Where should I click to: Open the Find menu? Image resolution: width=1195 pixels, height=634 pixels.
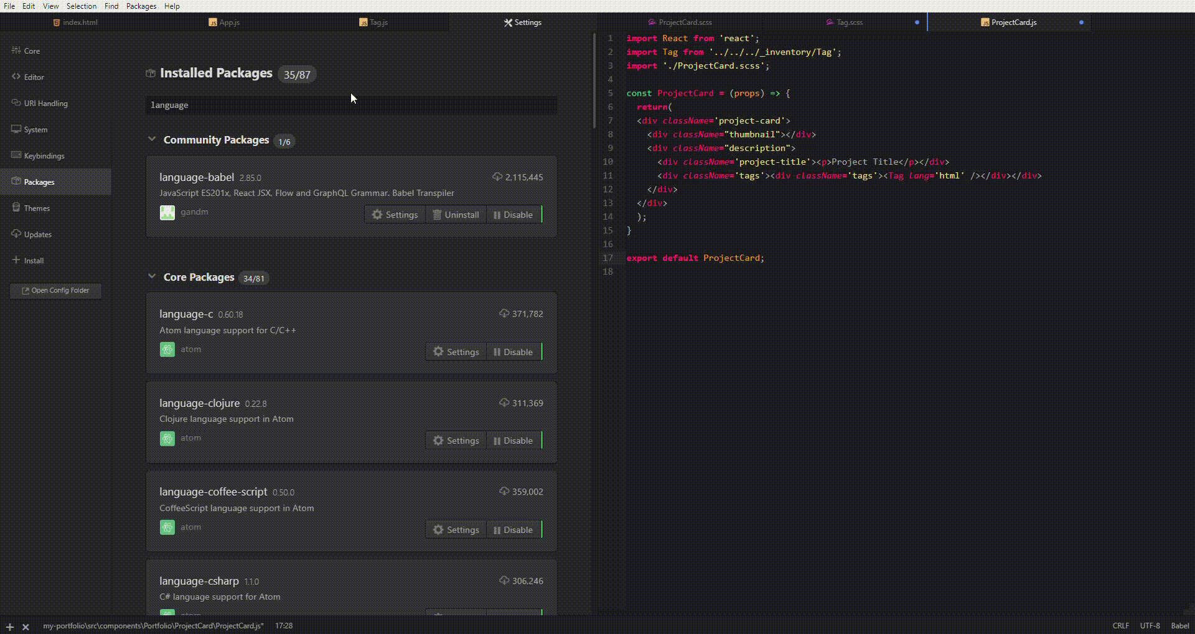pyautogui.click(x=111, y=6)
